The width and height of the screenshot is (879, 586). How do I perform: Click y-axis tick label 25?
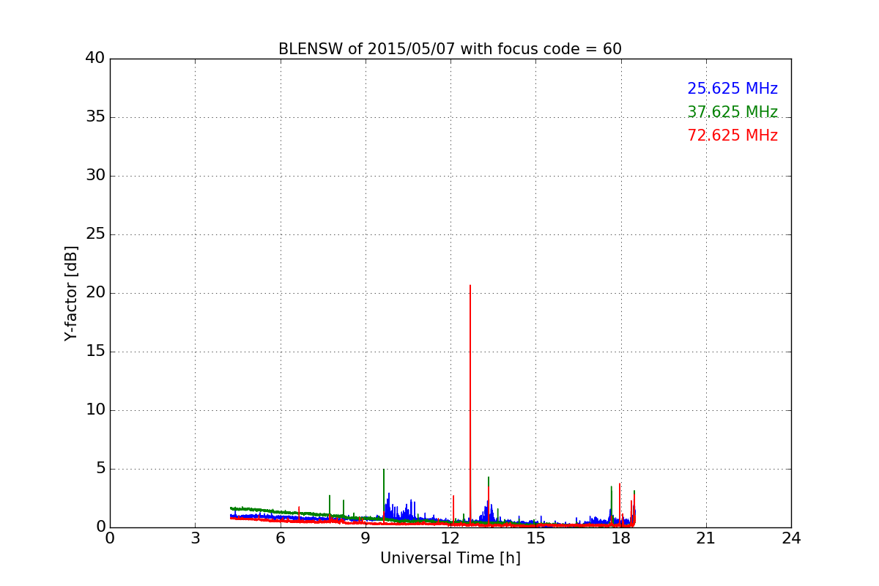pyautogui.click(x=95, y=234)
